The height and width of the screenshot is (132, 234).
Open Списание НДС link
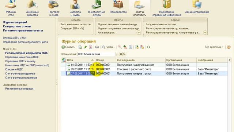point(14,69)
